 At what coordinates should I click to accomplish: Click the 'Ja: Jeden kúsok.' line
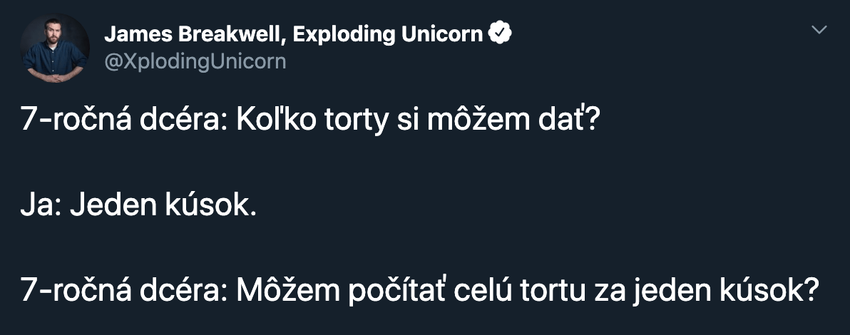pos(138,207)
